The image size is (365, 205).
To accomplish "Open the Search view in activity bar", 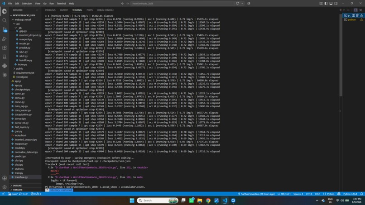I will point(5,20).
